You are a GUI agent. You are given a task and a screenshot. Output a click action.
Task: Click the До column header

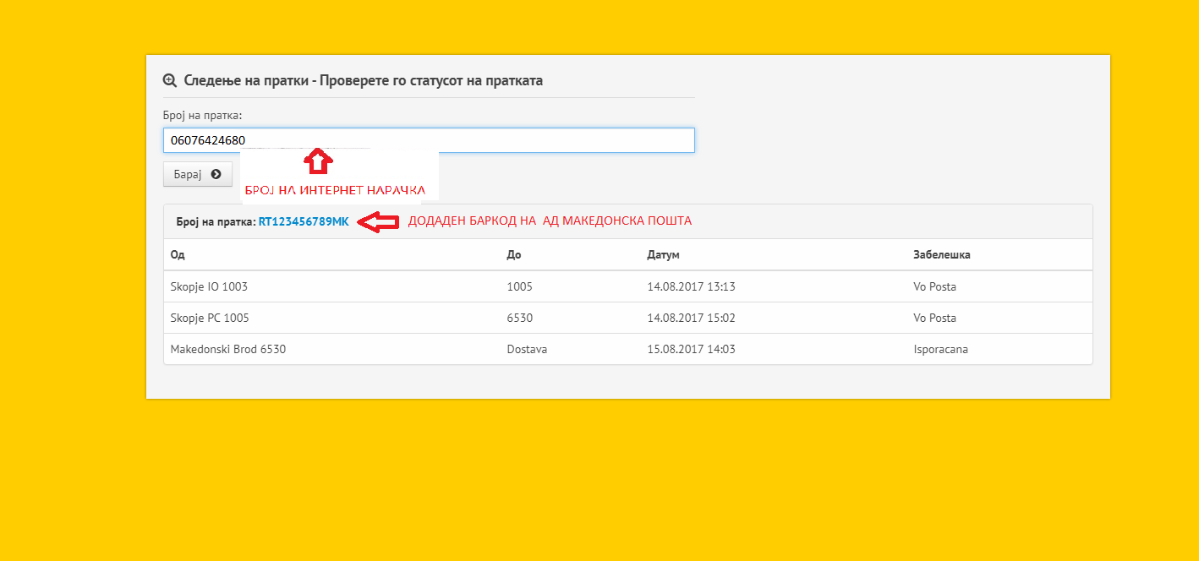(x=514, y=254)
